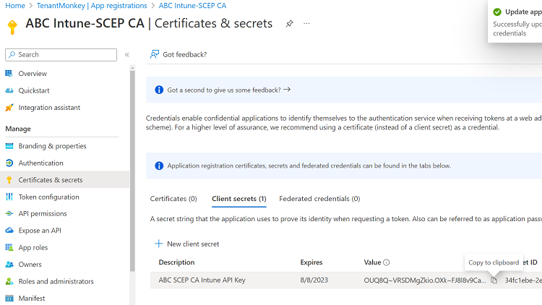542x305 pixels.
Task: Switch to the Certificates (0) tab
Action: (x=173, y=199)
